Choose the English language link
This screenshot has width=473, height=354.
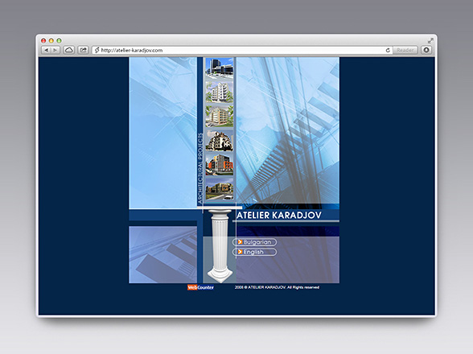254,252
